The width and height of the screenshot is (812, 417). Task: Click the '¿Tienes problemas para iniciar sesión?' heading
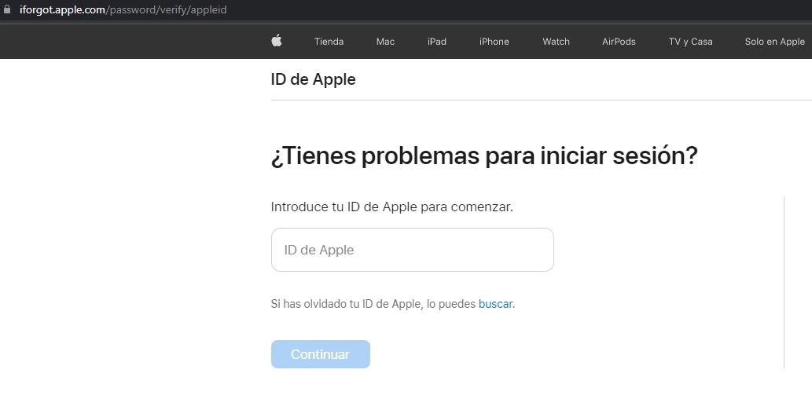point(483,155)
